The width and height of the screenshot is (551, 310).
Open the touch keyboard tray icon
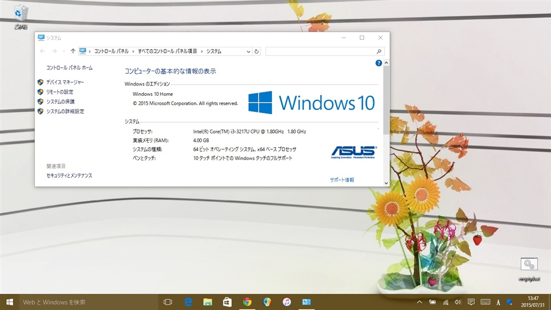[485, 302]
